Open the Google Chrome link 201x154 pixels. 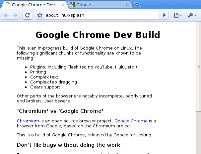131,121
